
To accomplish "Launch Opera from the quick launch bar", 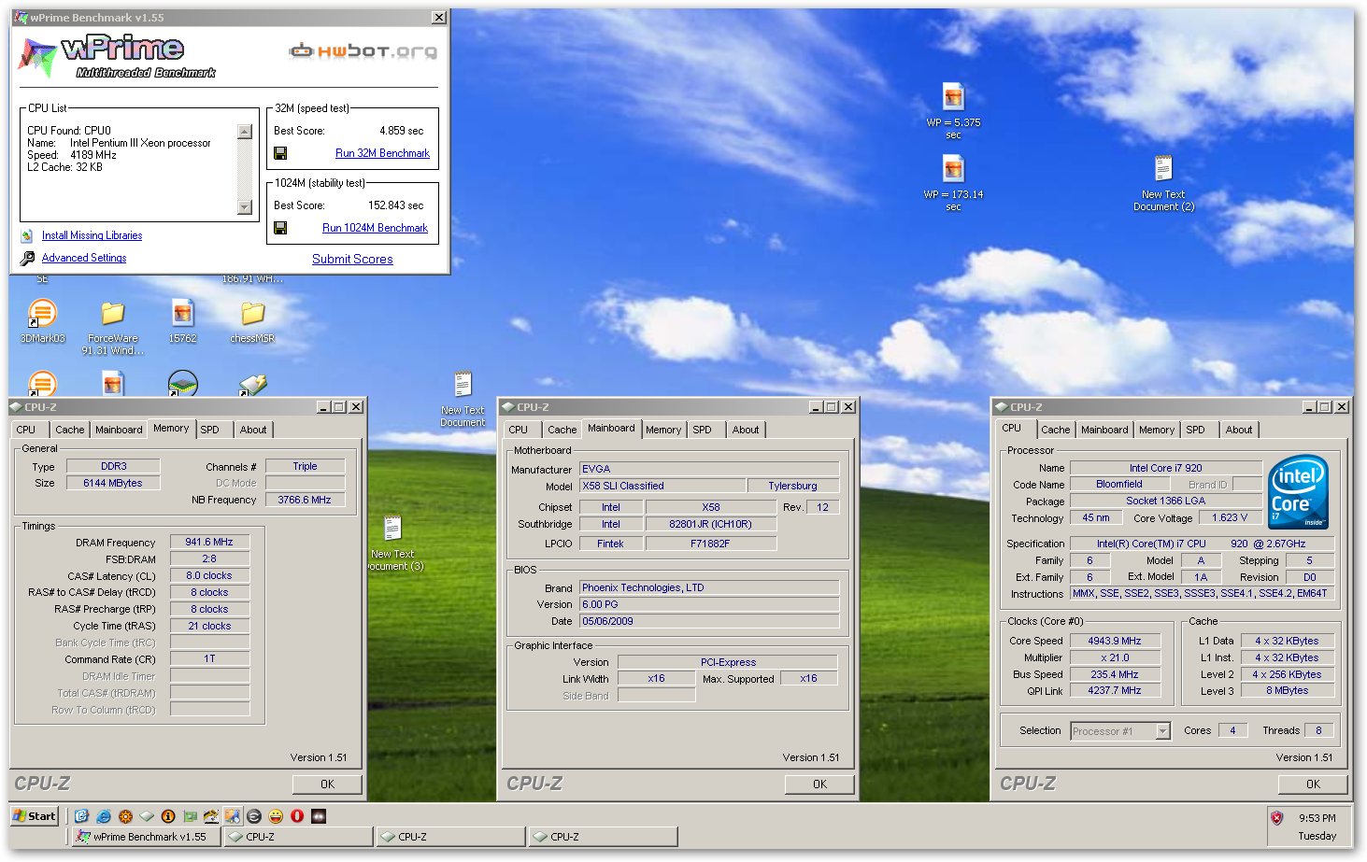I will pyautogui.click(x=297, y=816).
